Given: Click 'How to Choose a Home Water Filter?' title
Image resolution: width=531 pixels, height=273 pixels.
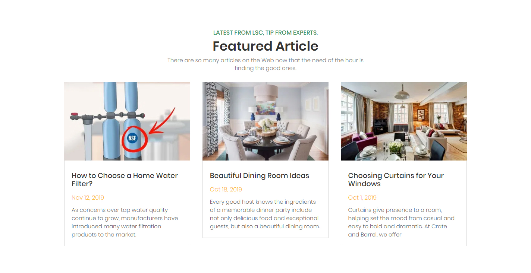Looking at the screenshot, I should pyautogui.click(x=125, y=180).
